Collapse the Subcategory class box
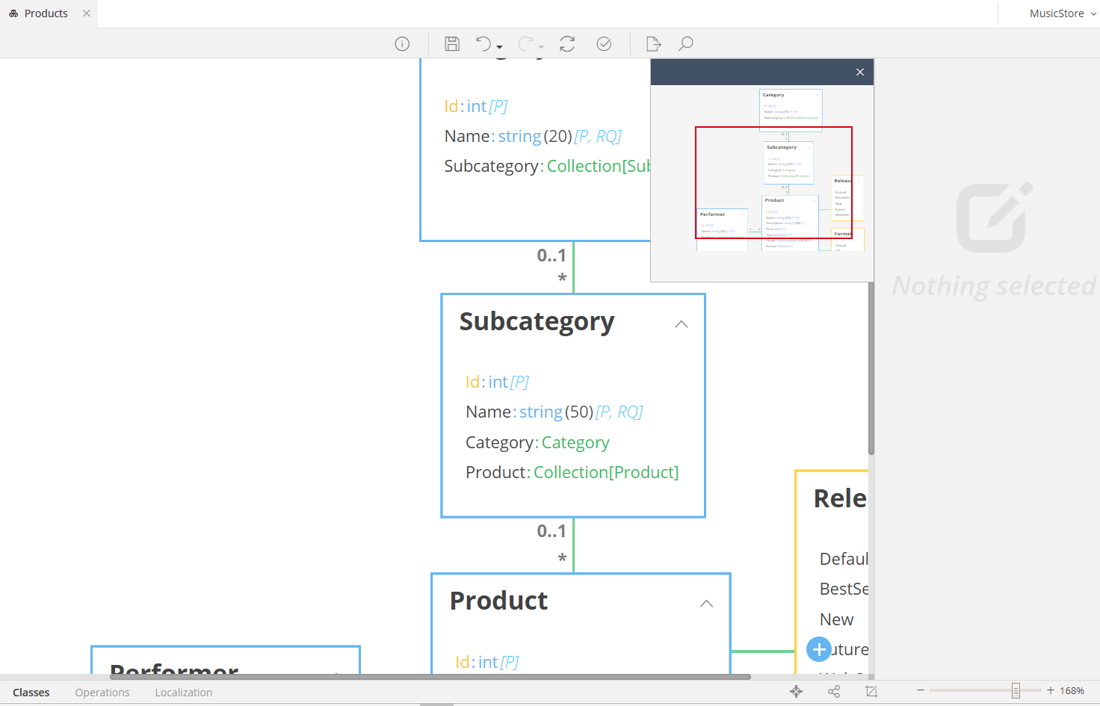Viewport: 1100px width, 706px height. click(681, 324)
